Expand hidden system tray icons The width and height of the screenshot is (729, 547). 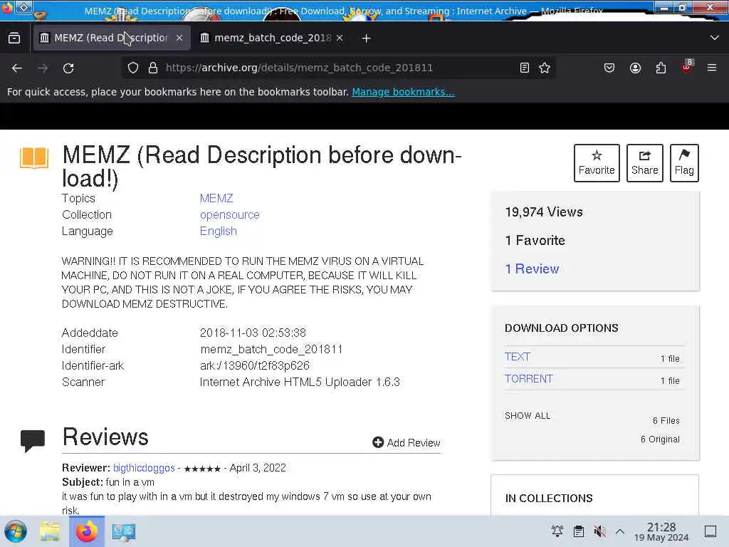click(x=620, y=531)
